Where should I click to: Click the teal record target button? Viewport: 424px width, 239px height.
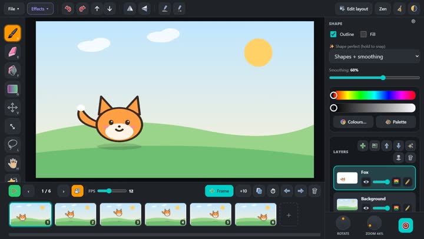click(406, 225)
